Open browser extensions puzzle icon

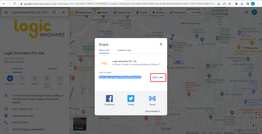[236, 3]
